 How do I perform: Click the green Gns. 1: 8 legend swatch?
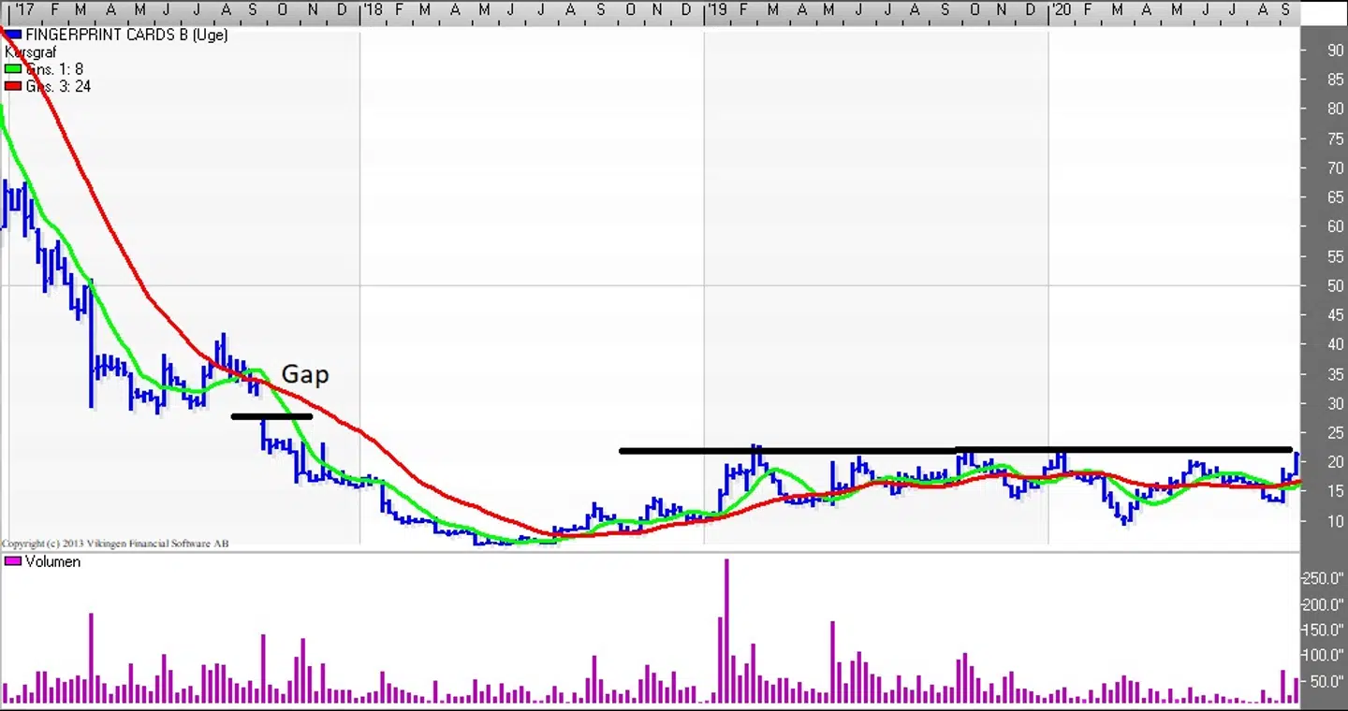click(x=13, y=69)
